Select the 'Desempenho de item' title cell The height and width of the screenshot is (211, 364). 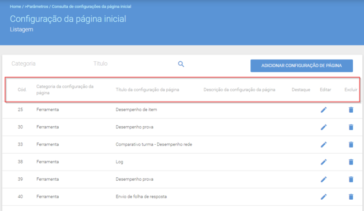136,109
